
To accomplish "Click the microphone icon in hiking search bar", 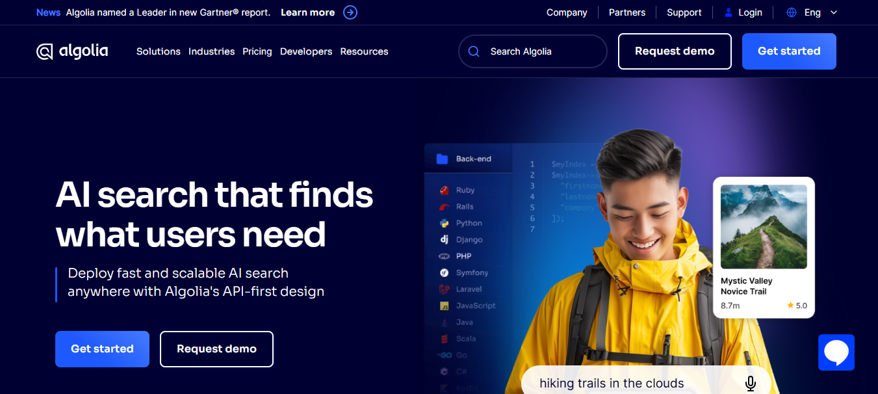I will (751, 384).
